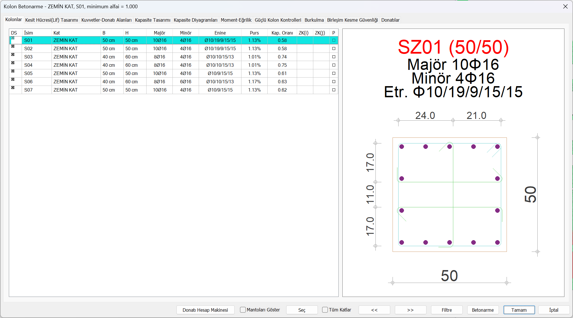Toggle DS checkbox for row S02

(x=13, y=46)
